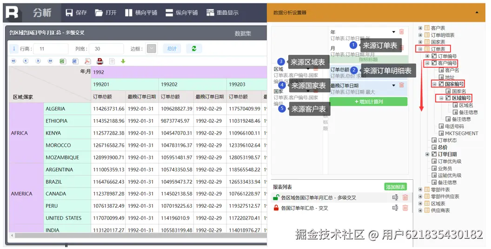Viewport: 491px width, 249px height.
Task: Click the 保存 save toolbar button
Action: (76, 13)
